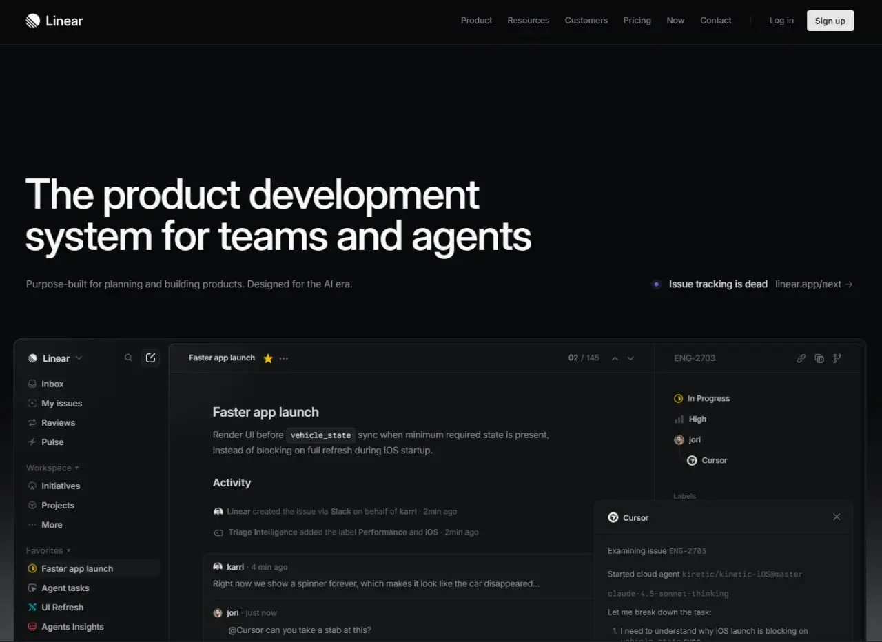Image resolution: width=882 pixels, height=642 pixels.
Task: Go to next issue with down chevron
Action: coord(630,358)
